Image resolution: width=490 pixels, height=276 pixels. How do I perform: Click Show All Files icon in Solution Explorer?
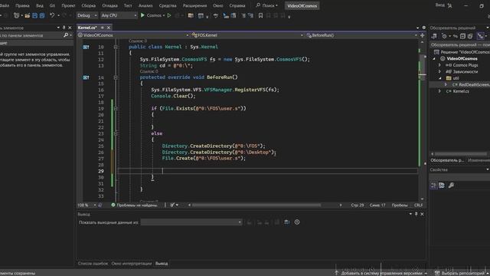coord(470,36)
